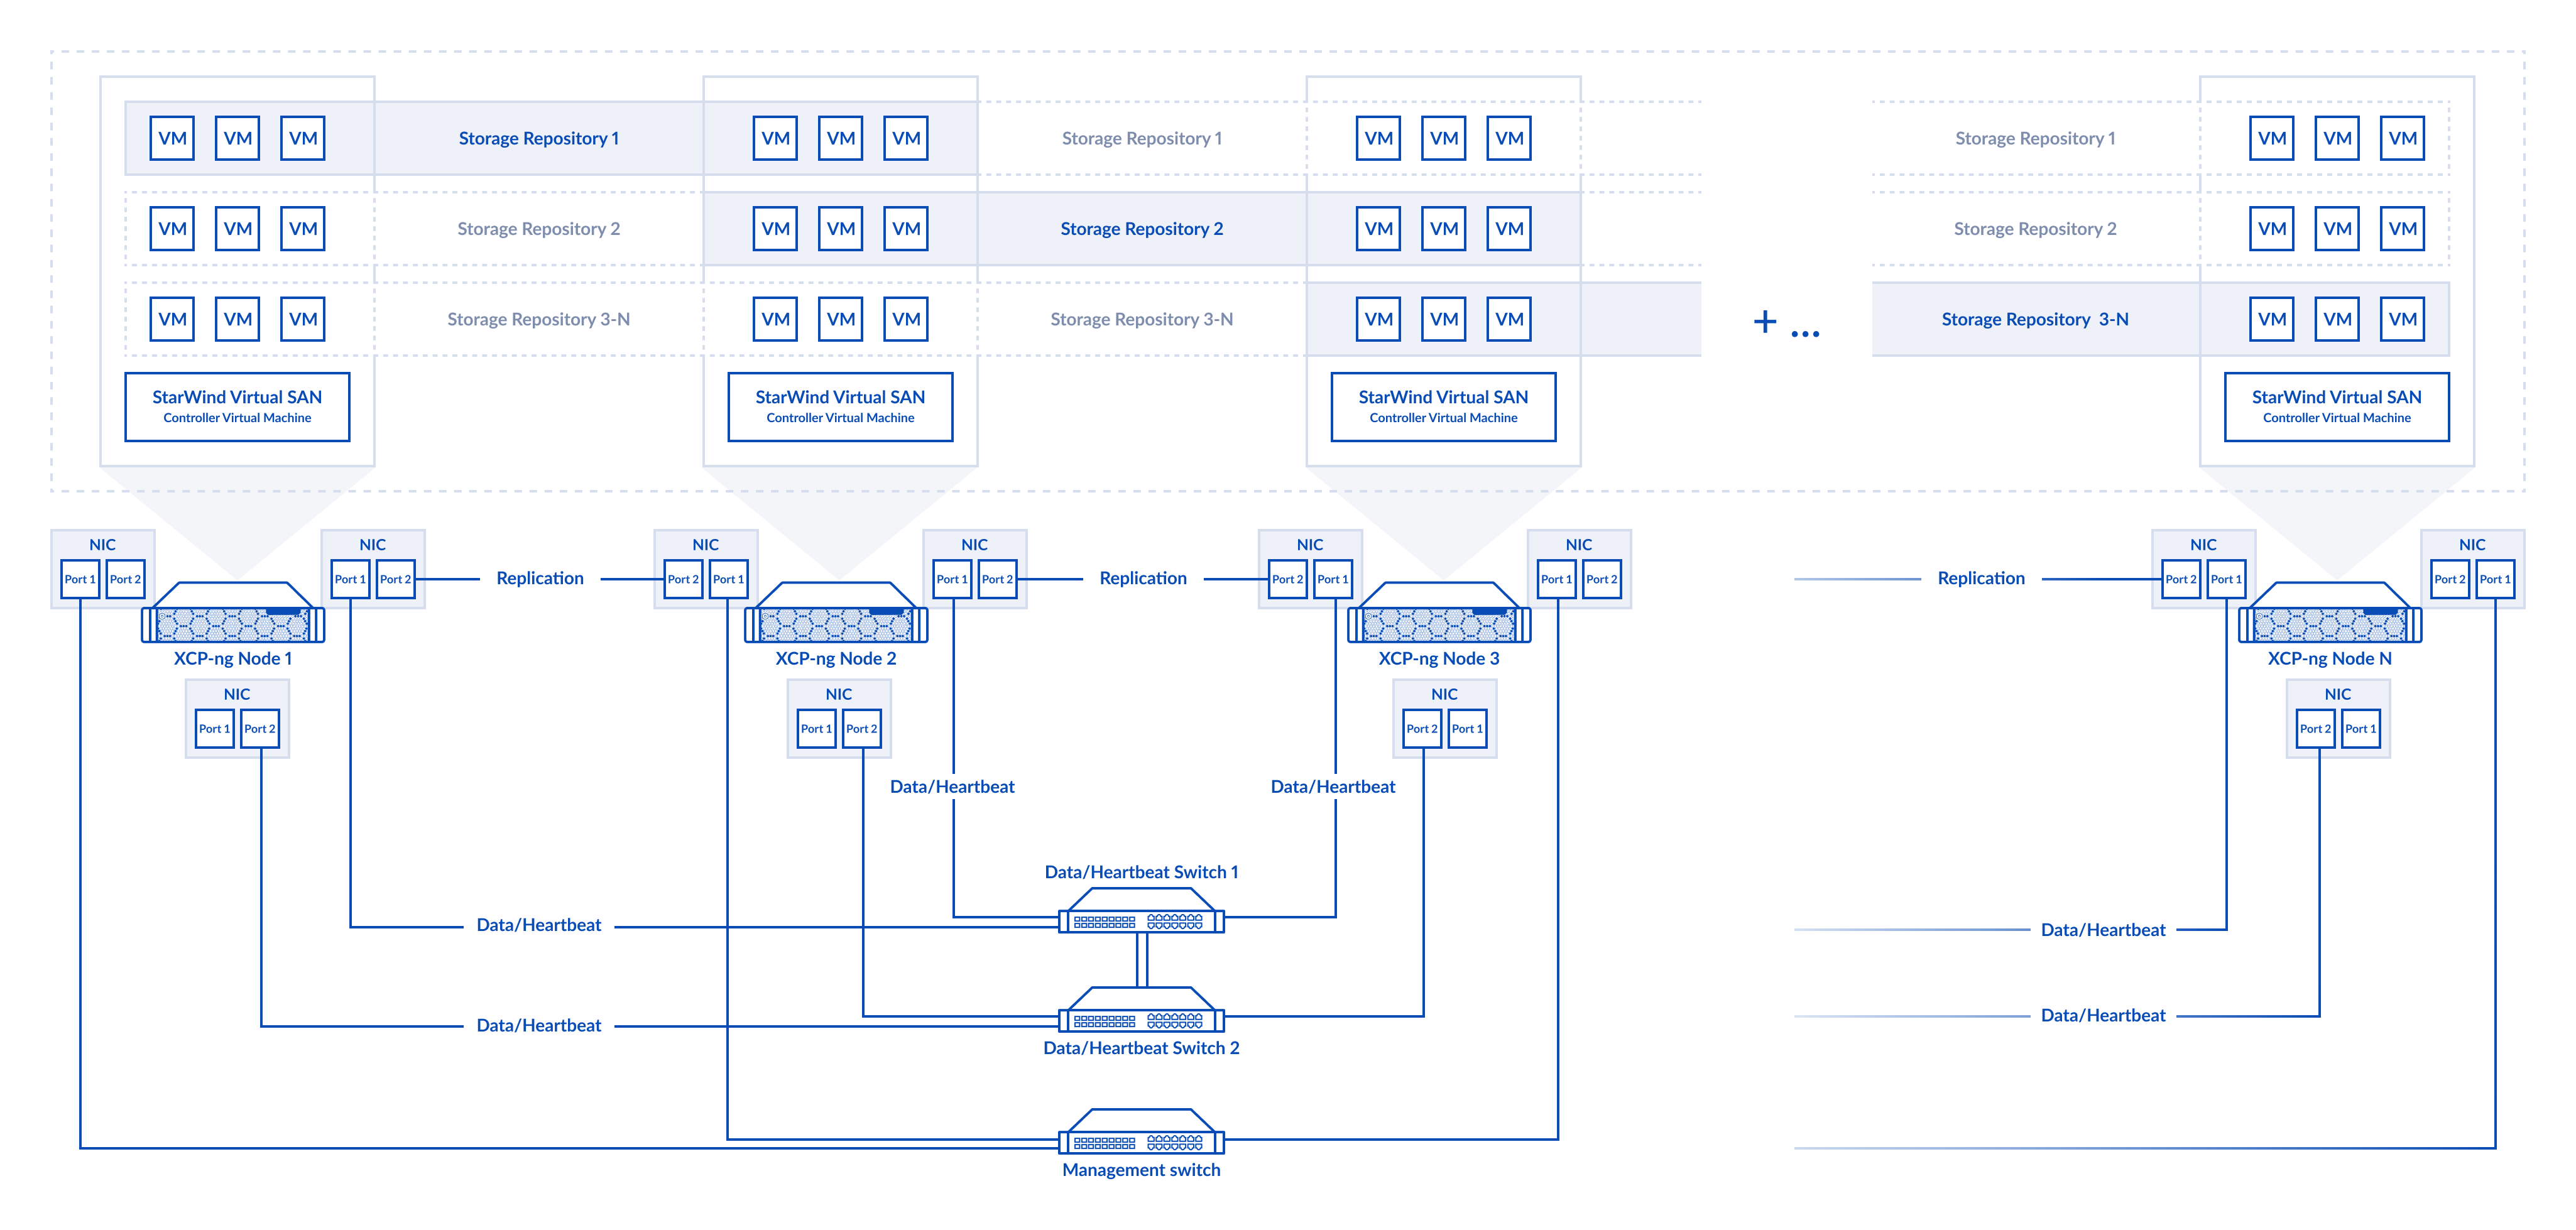Select the Data/Heartbeat Switch 1 device icon

[x=1141, y=910]
